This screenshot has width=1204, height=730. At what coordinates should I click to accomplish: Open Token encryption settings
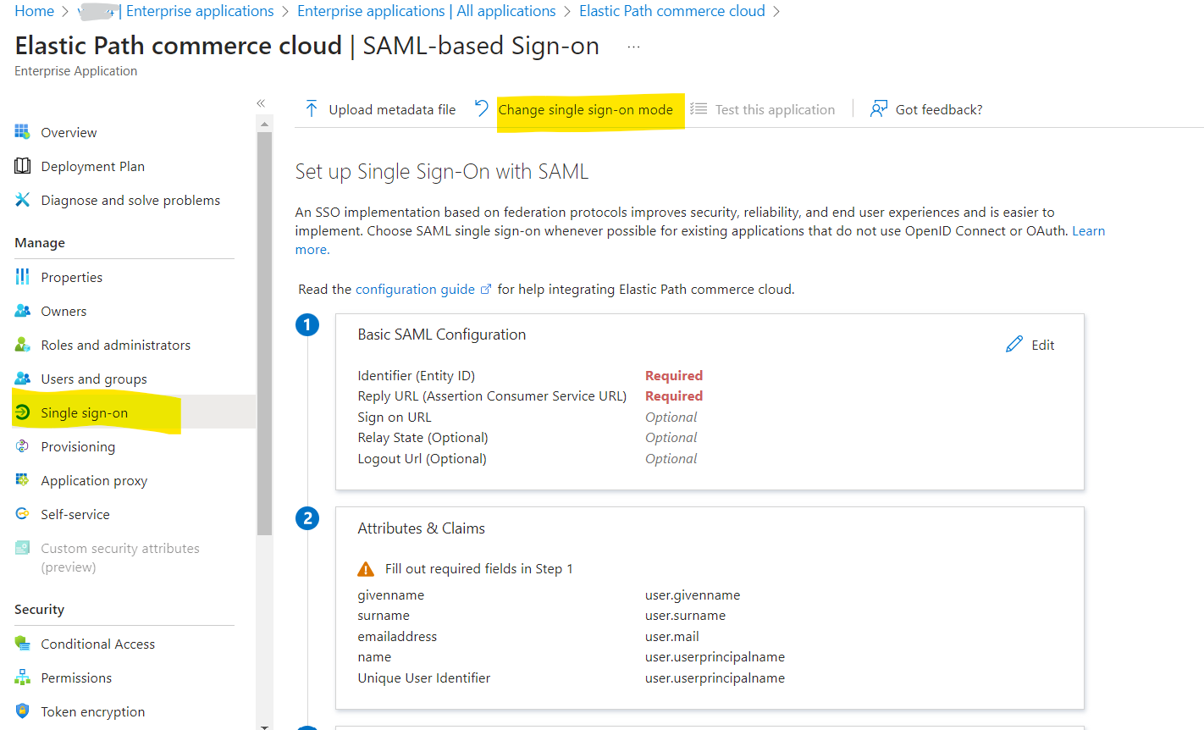point(92,711)
